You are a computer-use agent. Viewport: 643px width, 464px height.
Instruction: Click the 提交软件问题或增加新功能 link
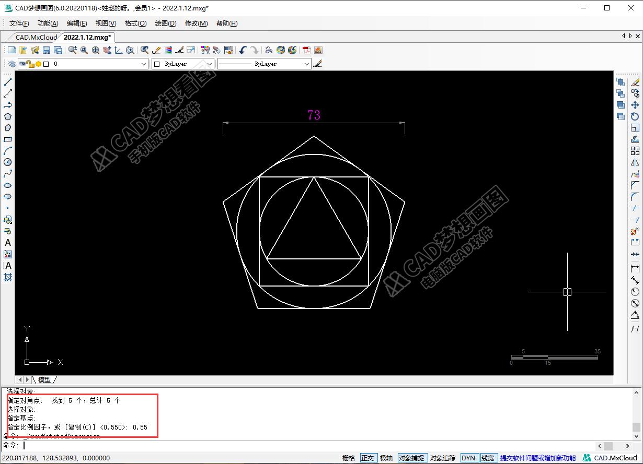[537, 458]
